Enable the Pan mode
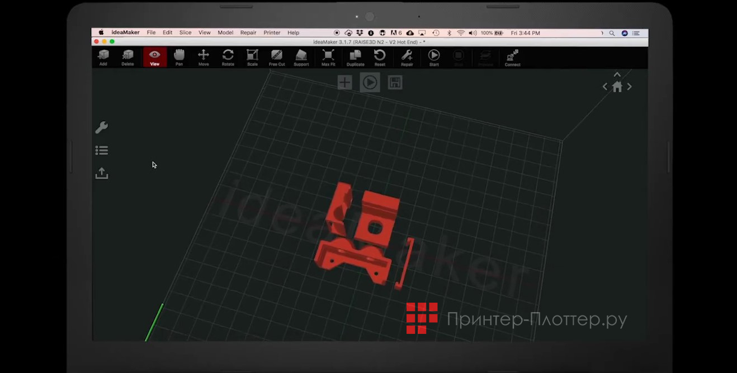The image size is (737, 373). [x=179, y=58]
